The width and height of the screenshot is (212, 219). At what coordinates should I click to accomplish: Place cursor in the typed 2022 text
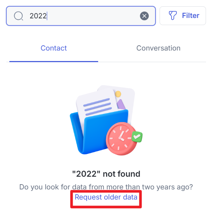click(x=38, y=16)
